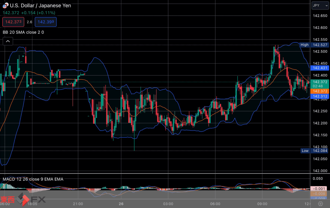This screenshot has width=330, height=208.
Task: Select the U.S. Dollar / Japanese Yen title
Action: pyautogui.click(x=41, y=5)
